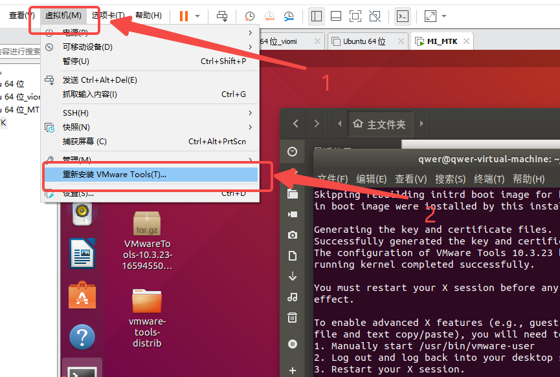Click Other Locations plus icon in sidebar
This screenshot has width=560, height=377.
(293, 371)
